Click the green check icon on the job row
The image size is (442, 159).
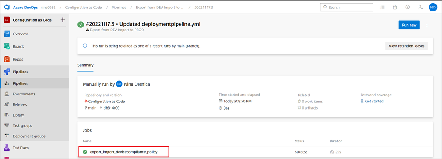[85, 152]
